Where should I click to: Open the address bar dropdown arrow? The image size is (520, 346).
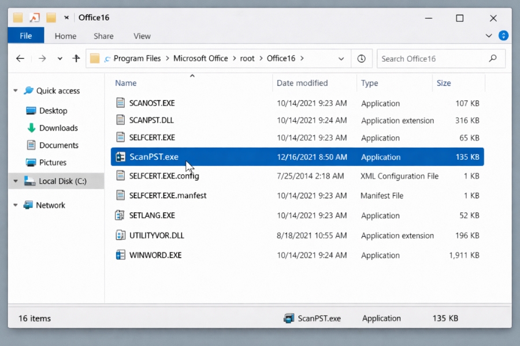pyautogui.click(x=341, y=58)
